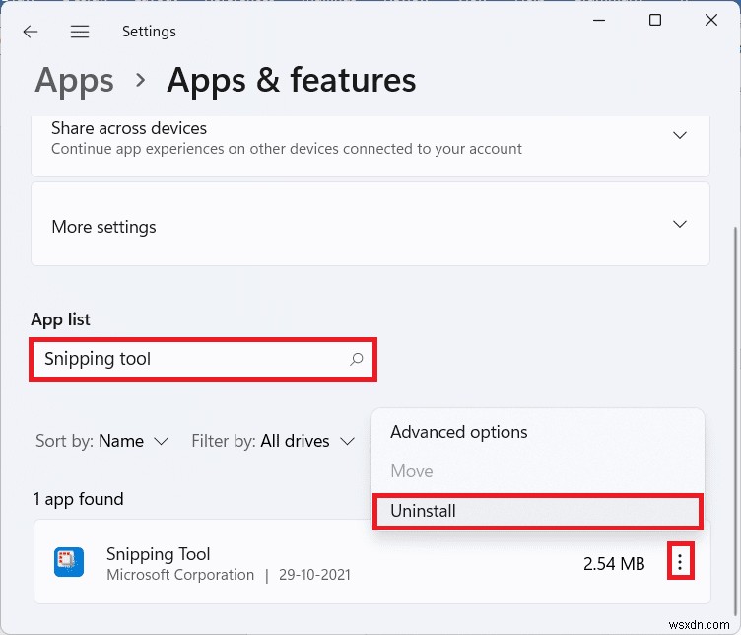The image size is (741, 635).
Task: Expand the Share across devices section
Action: click(x=679, y=135)
